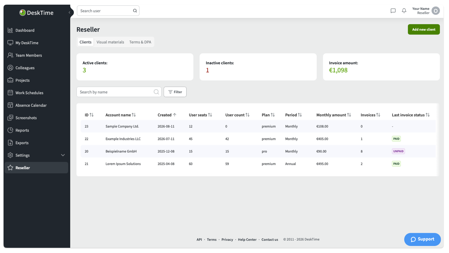Sort table by Monthly amount
Image resolution: width=449 pixels, height=253 pixels.
click(x=334, y=115)
